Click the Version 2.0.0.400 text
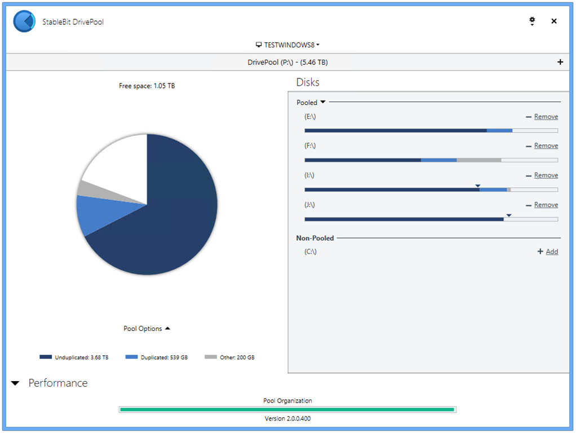 [x=287, y=418]
